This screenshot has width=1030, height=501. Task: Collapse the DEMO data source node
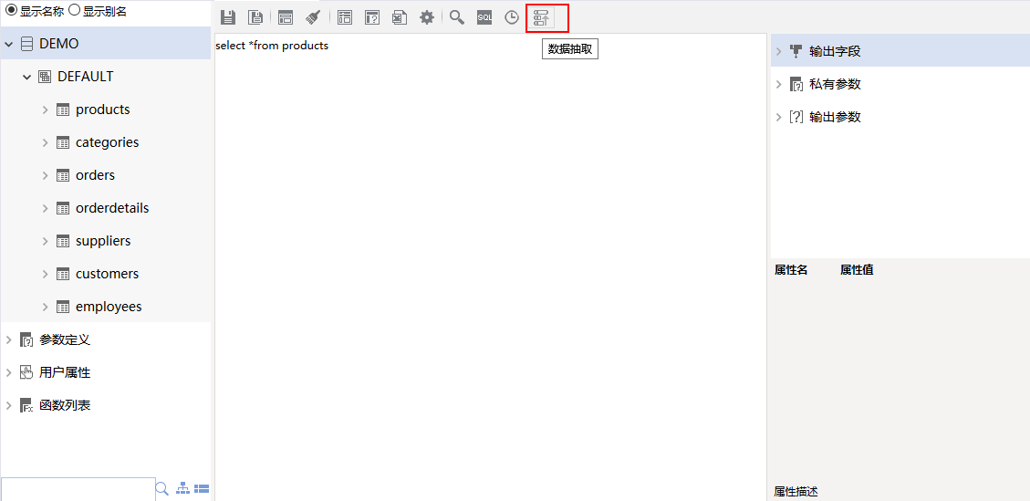point(8,44)
